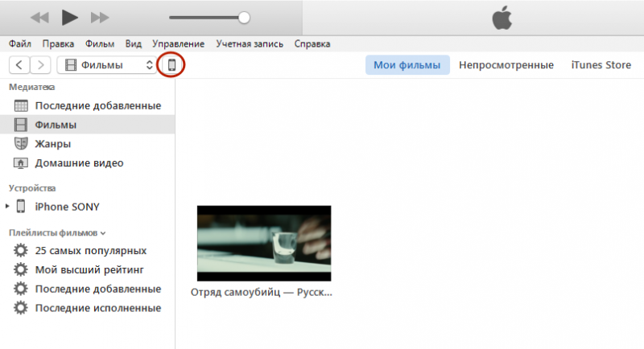Screen dimensions: 644x349
Task: Click the theater masks icon beside Жанры
Action: point(21,143)
